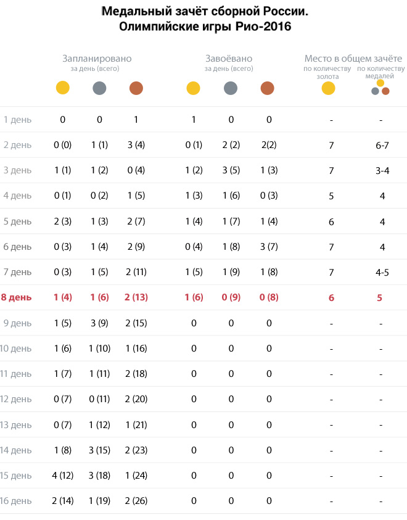Click the planned gold medal circle icon
Screen dimensions: 407x520
coord(63,88)
